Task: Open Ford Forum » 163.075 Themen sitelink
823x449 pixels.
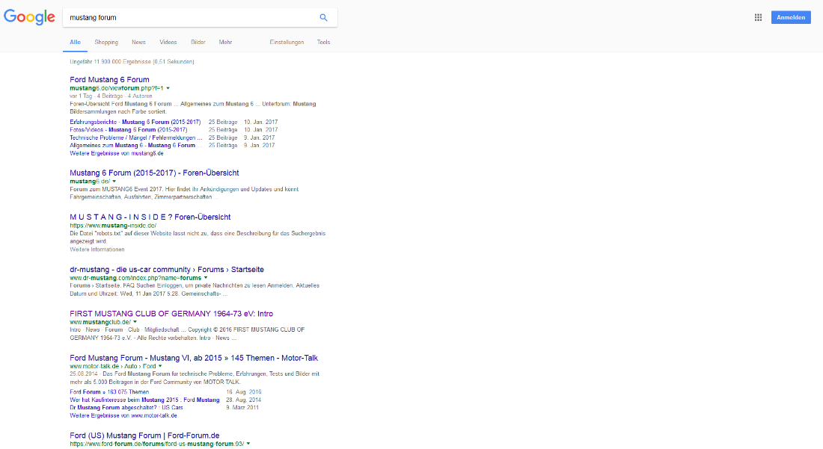Action: 109,392
